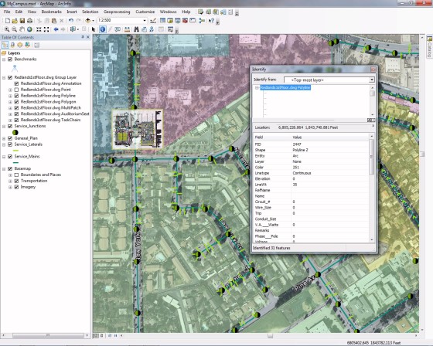The width and height of the screenshot is (433, 346).
Task: Activate the Identify tool
Action: [x=102, y=29]
